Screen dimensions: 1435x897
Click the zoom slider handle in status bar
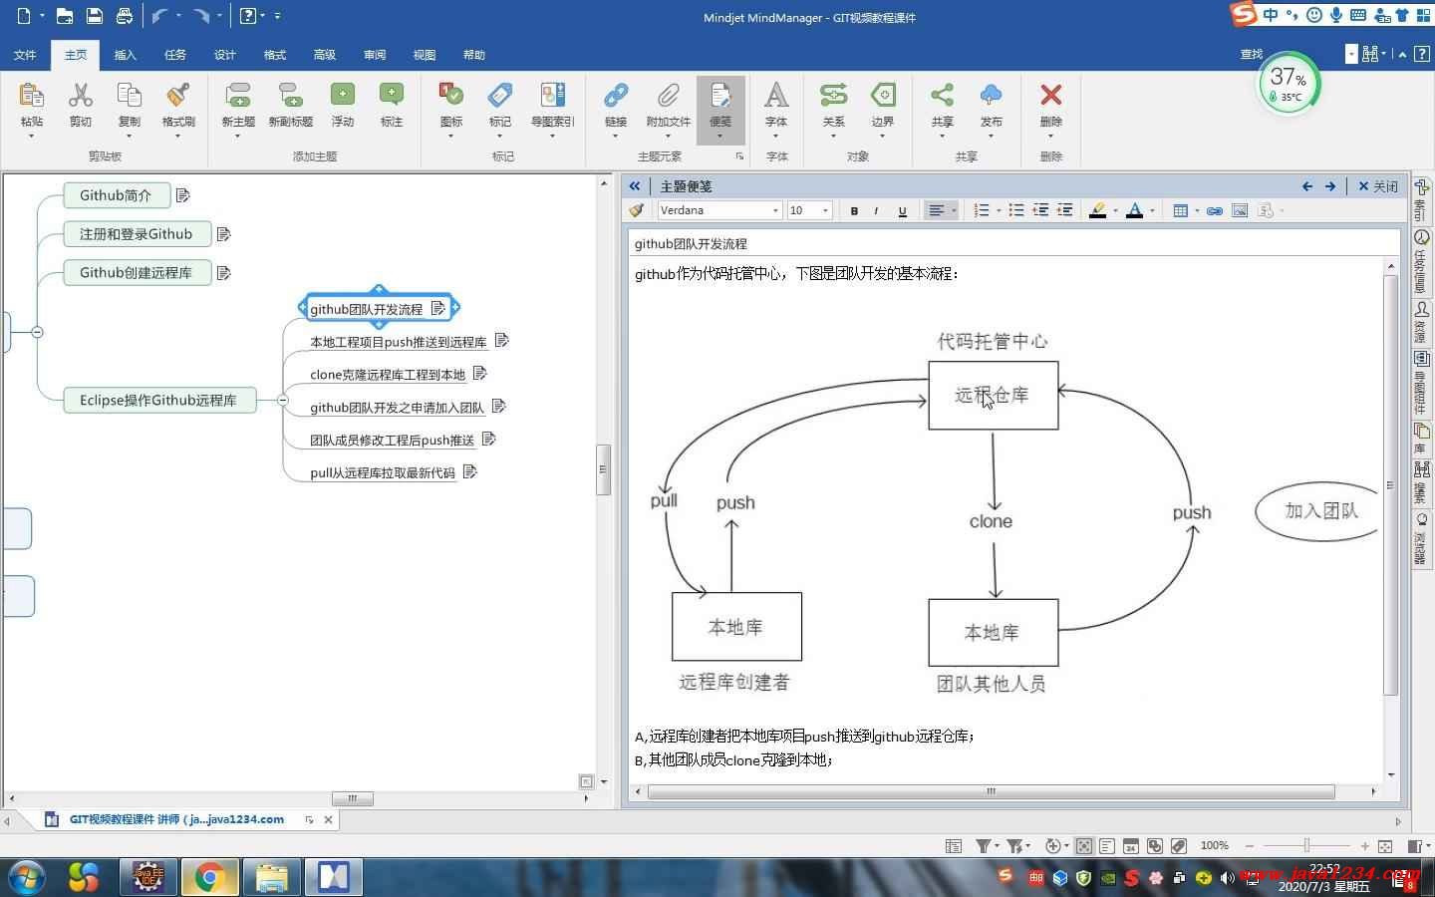(1306, 846)
